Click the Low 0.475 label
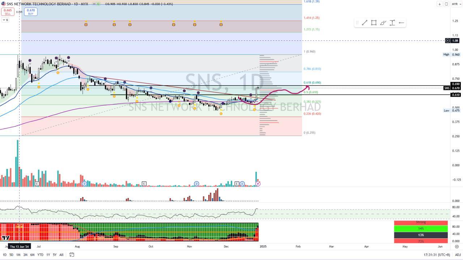Screen dimensions: 463x260 [451, 110]
